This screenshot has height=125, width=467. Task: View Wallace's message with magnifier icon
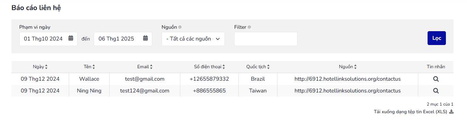436,79
